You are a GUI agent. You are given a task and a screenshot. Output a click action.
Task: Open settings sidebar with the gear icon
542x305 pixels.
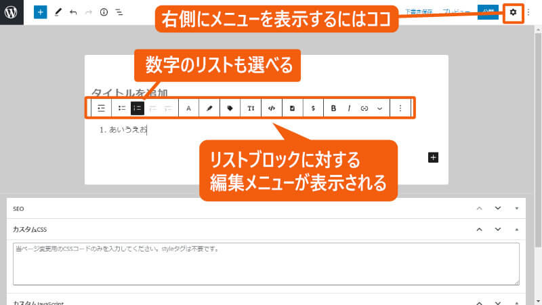click(x=513, y=12)
